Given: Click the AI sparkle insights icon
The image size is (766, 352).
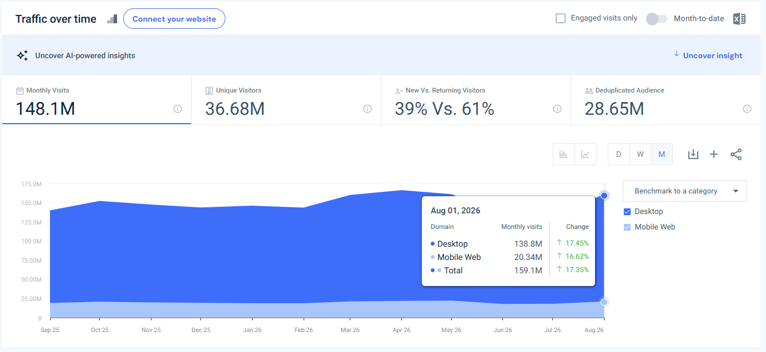Looking at the screenshot, I should pos(22,55).
